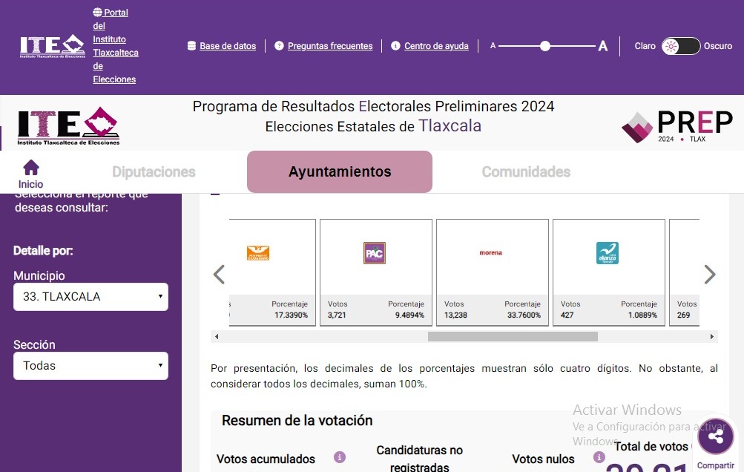Image resolution: width=744 pixels, height=472 pixels.
Task: Click the Resumen de la votación heading
Action: point(297,421)
